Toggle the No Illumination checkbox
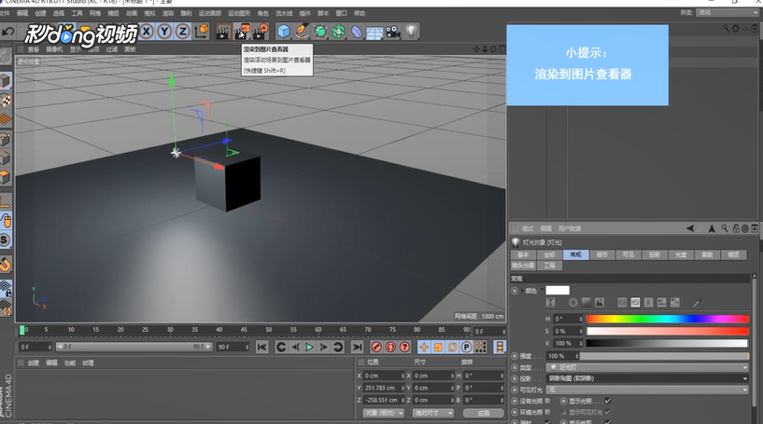 (x=548, y=401)
